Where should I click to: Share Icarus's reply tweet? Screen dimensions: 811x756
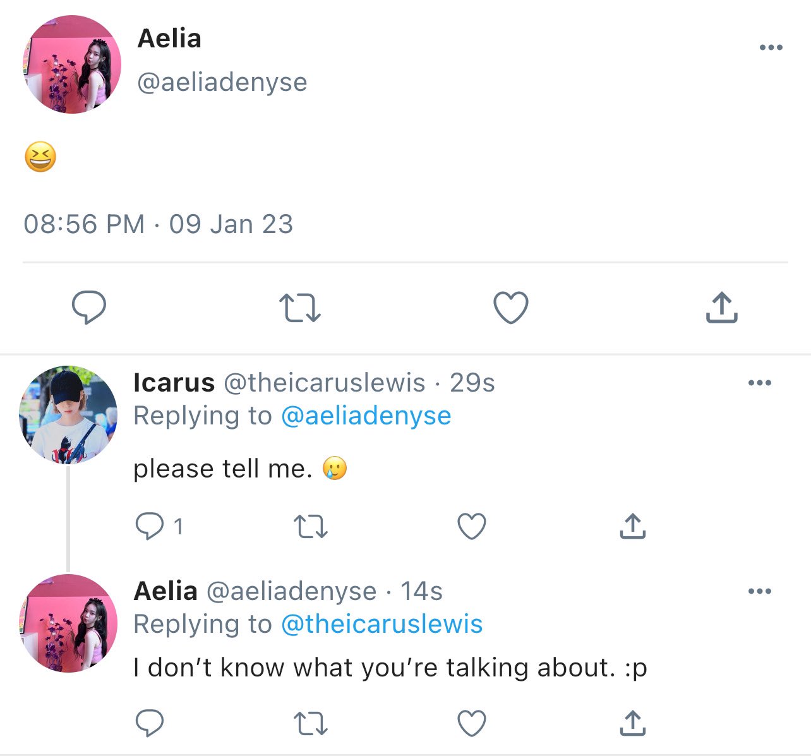pos(632,525)
